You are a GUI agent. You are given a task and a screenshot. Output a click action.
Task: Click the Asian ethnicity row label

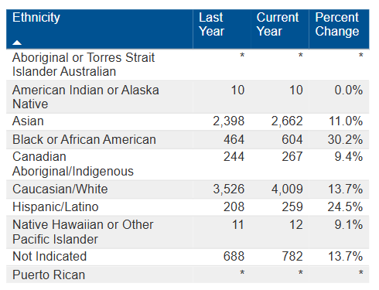(x=28, y=121)
